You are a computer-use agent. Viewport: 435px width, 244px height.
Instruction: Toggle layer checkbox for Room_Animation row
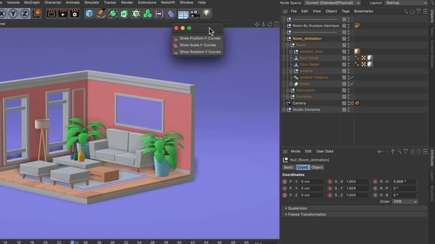pos(344,39)
